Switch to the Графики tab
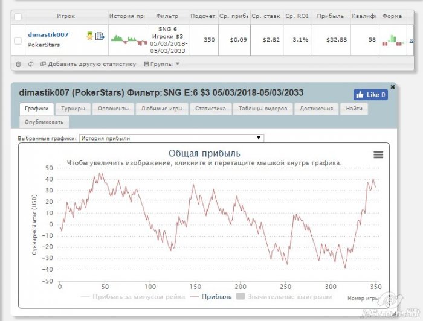Image resolution: width=423 pixels, height=321 pixels. [37, 109]
